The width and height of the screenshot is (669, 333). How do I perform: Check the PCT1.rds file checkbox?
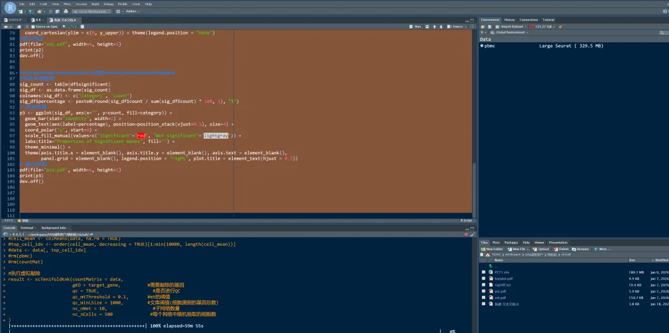coord(483,272)
